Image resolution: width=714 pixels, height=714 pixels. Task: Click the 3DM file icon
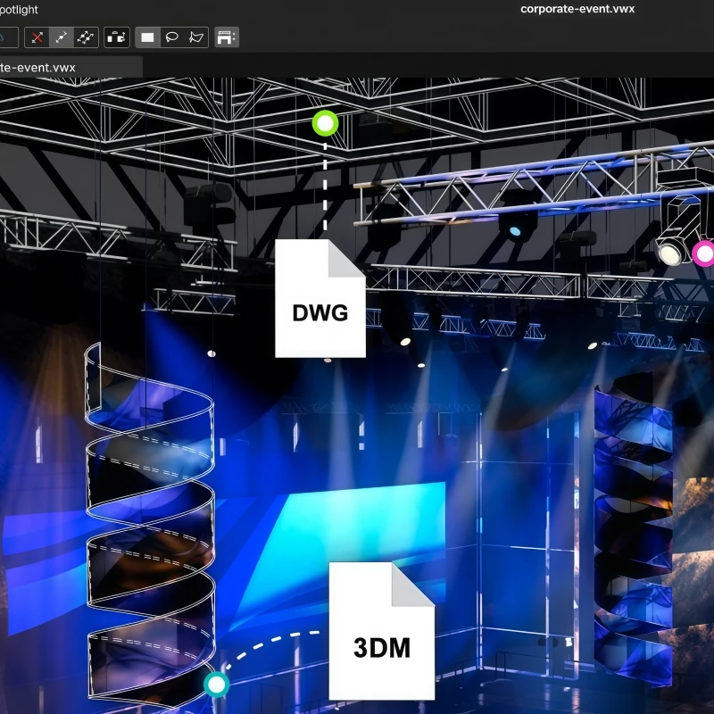tap(382, 631)
